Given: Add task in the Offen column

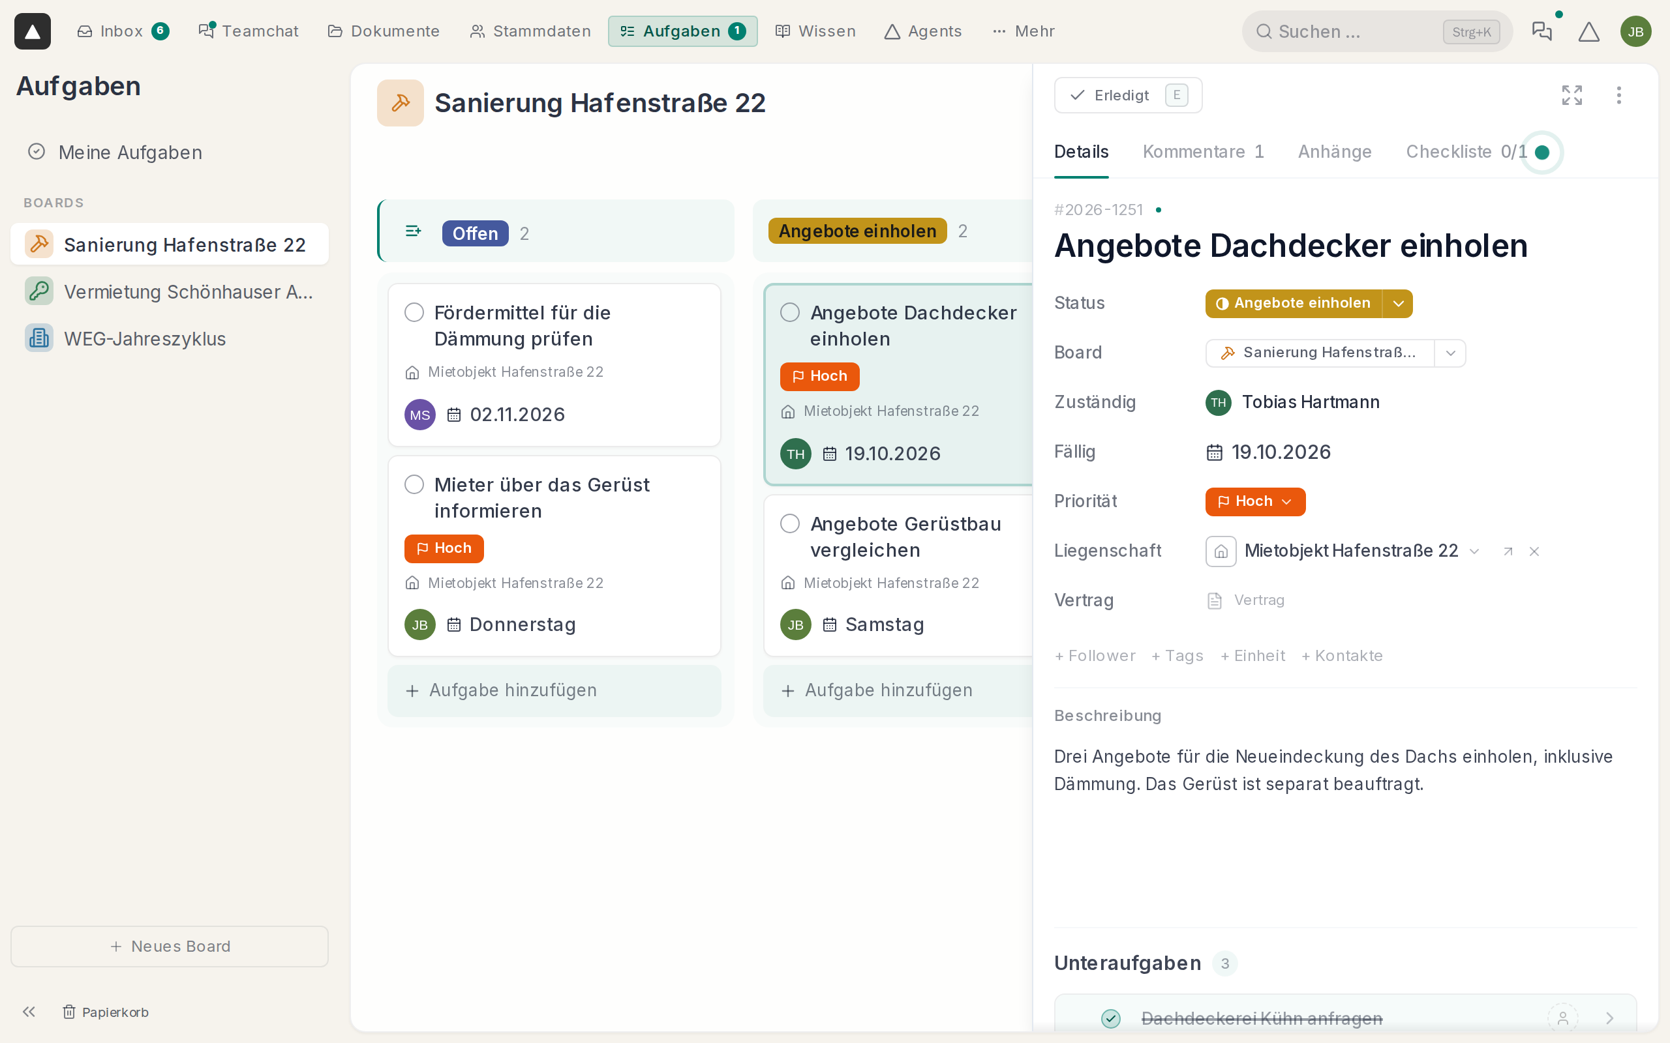Looking at the screenshot, I should 554,690.
